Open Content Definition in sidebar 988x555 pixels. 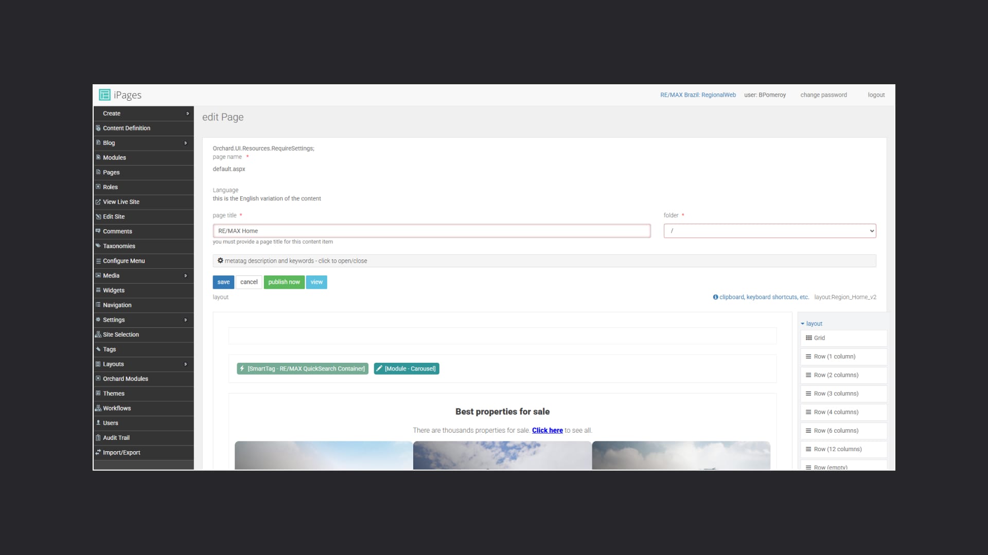127,128
